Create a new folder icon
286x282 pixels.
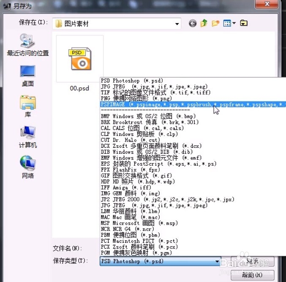(215, 23)
